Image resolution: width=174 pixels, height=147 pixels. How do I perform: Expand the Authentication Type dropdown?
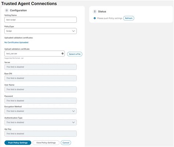tap(40, 122)
